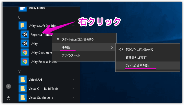Select ファイルの場所を開く in submenu
The height and width of the screenshot is (105, 184).
(x=148, y=65)
